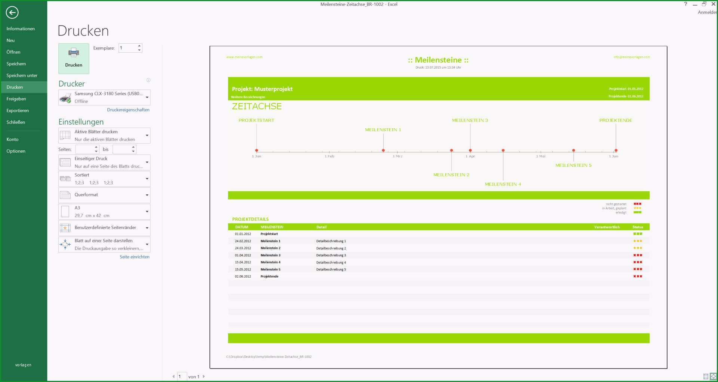Viewport: 718px width, 382px height.
Task: Click the zoom to page icon at bottom right
Action: pos(713,376)
